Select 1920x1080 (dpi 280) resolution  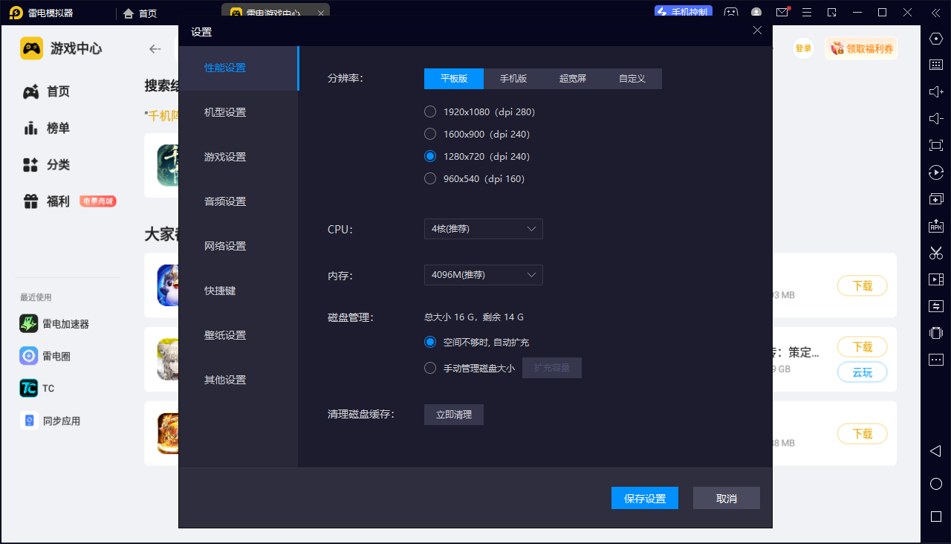point(429,112)
